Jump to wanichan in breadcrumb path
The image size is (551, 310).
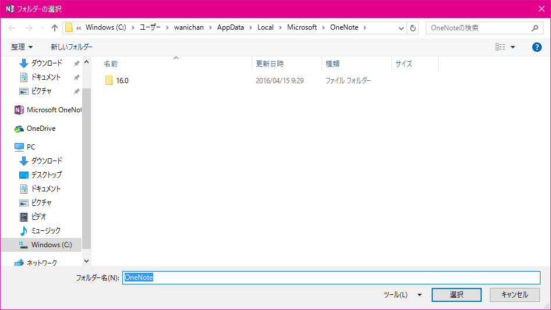point(189,27)
